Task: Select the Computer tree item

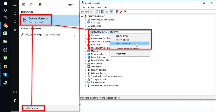Action: point(96,23)
